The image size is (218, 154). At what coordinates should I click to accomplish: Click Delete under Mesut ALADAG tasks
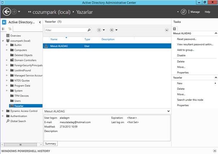(181, 61)
